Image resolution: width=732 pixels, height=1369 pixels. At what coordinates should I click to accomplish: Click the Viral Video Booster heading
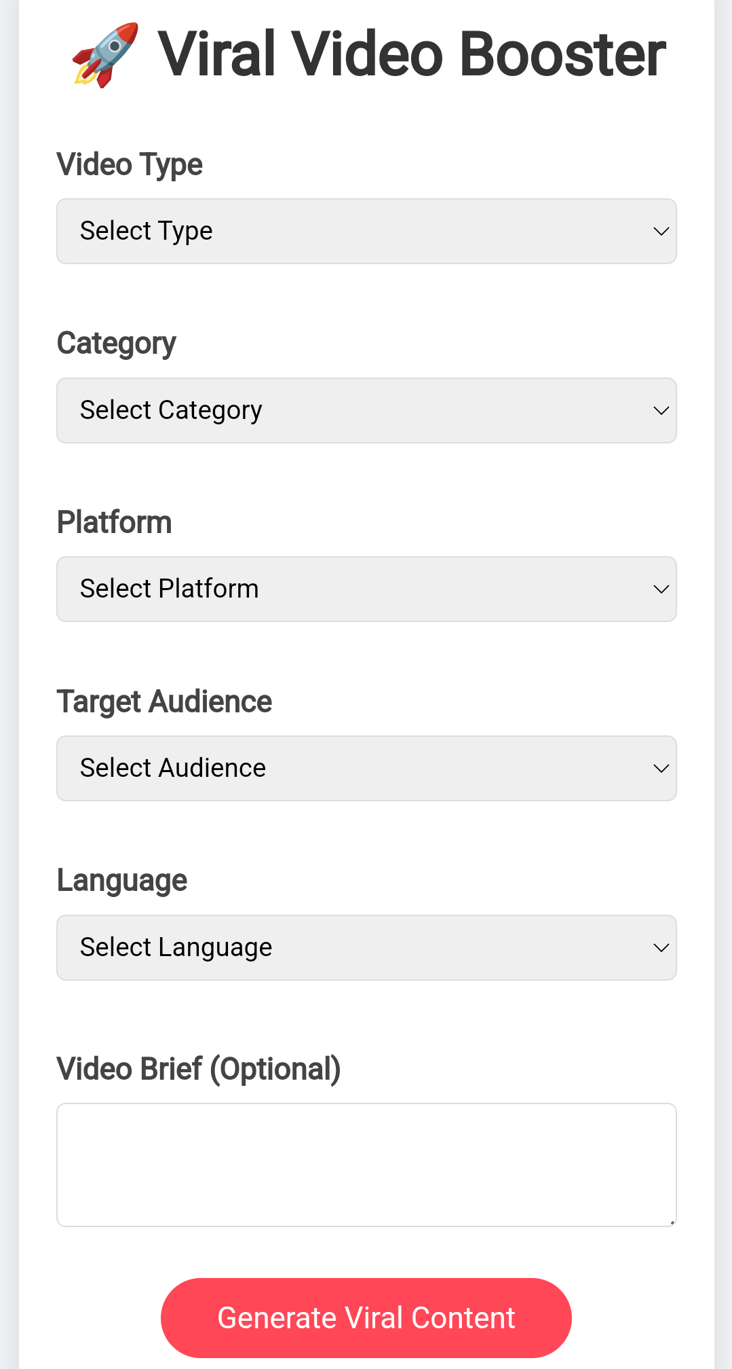click(x=411, y=55)
